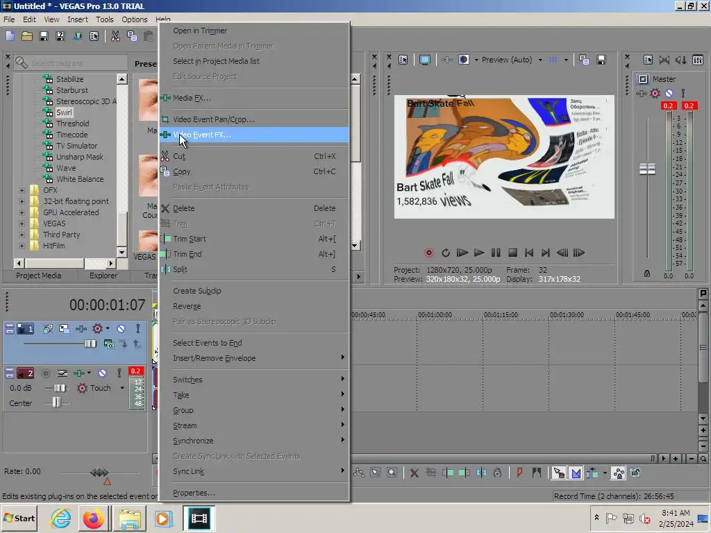Click Split Screen View icon in preview

point(463,60)
